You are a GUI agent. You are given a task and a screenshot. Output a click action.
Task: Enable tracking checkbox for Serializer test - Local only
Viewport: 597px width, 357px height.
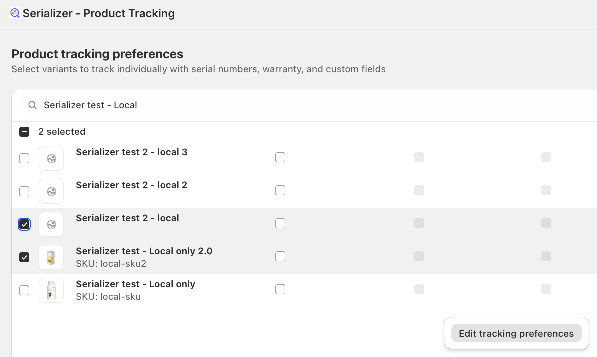(280, 289)
